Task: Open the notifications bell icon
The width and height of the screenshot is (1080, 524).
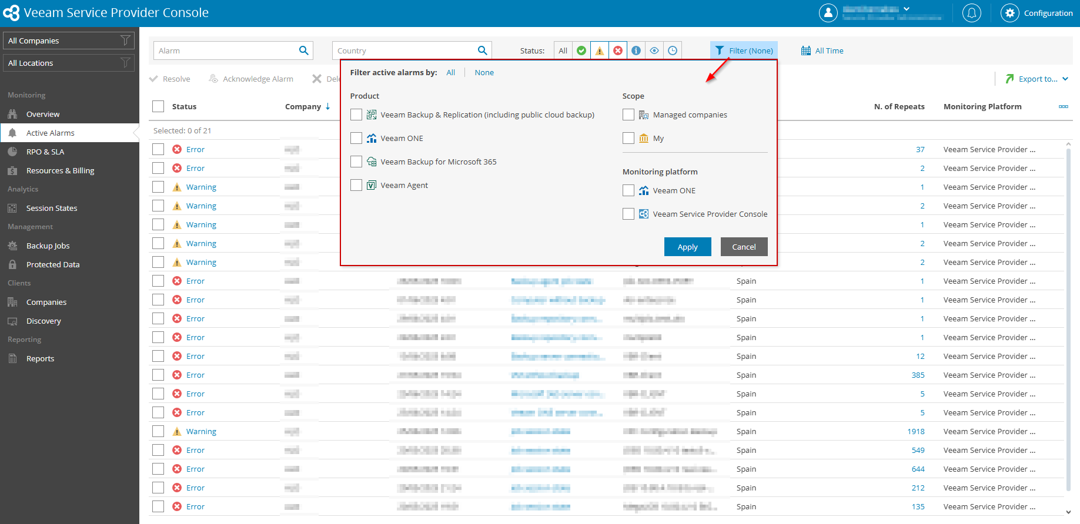Action: click(971, 13)
